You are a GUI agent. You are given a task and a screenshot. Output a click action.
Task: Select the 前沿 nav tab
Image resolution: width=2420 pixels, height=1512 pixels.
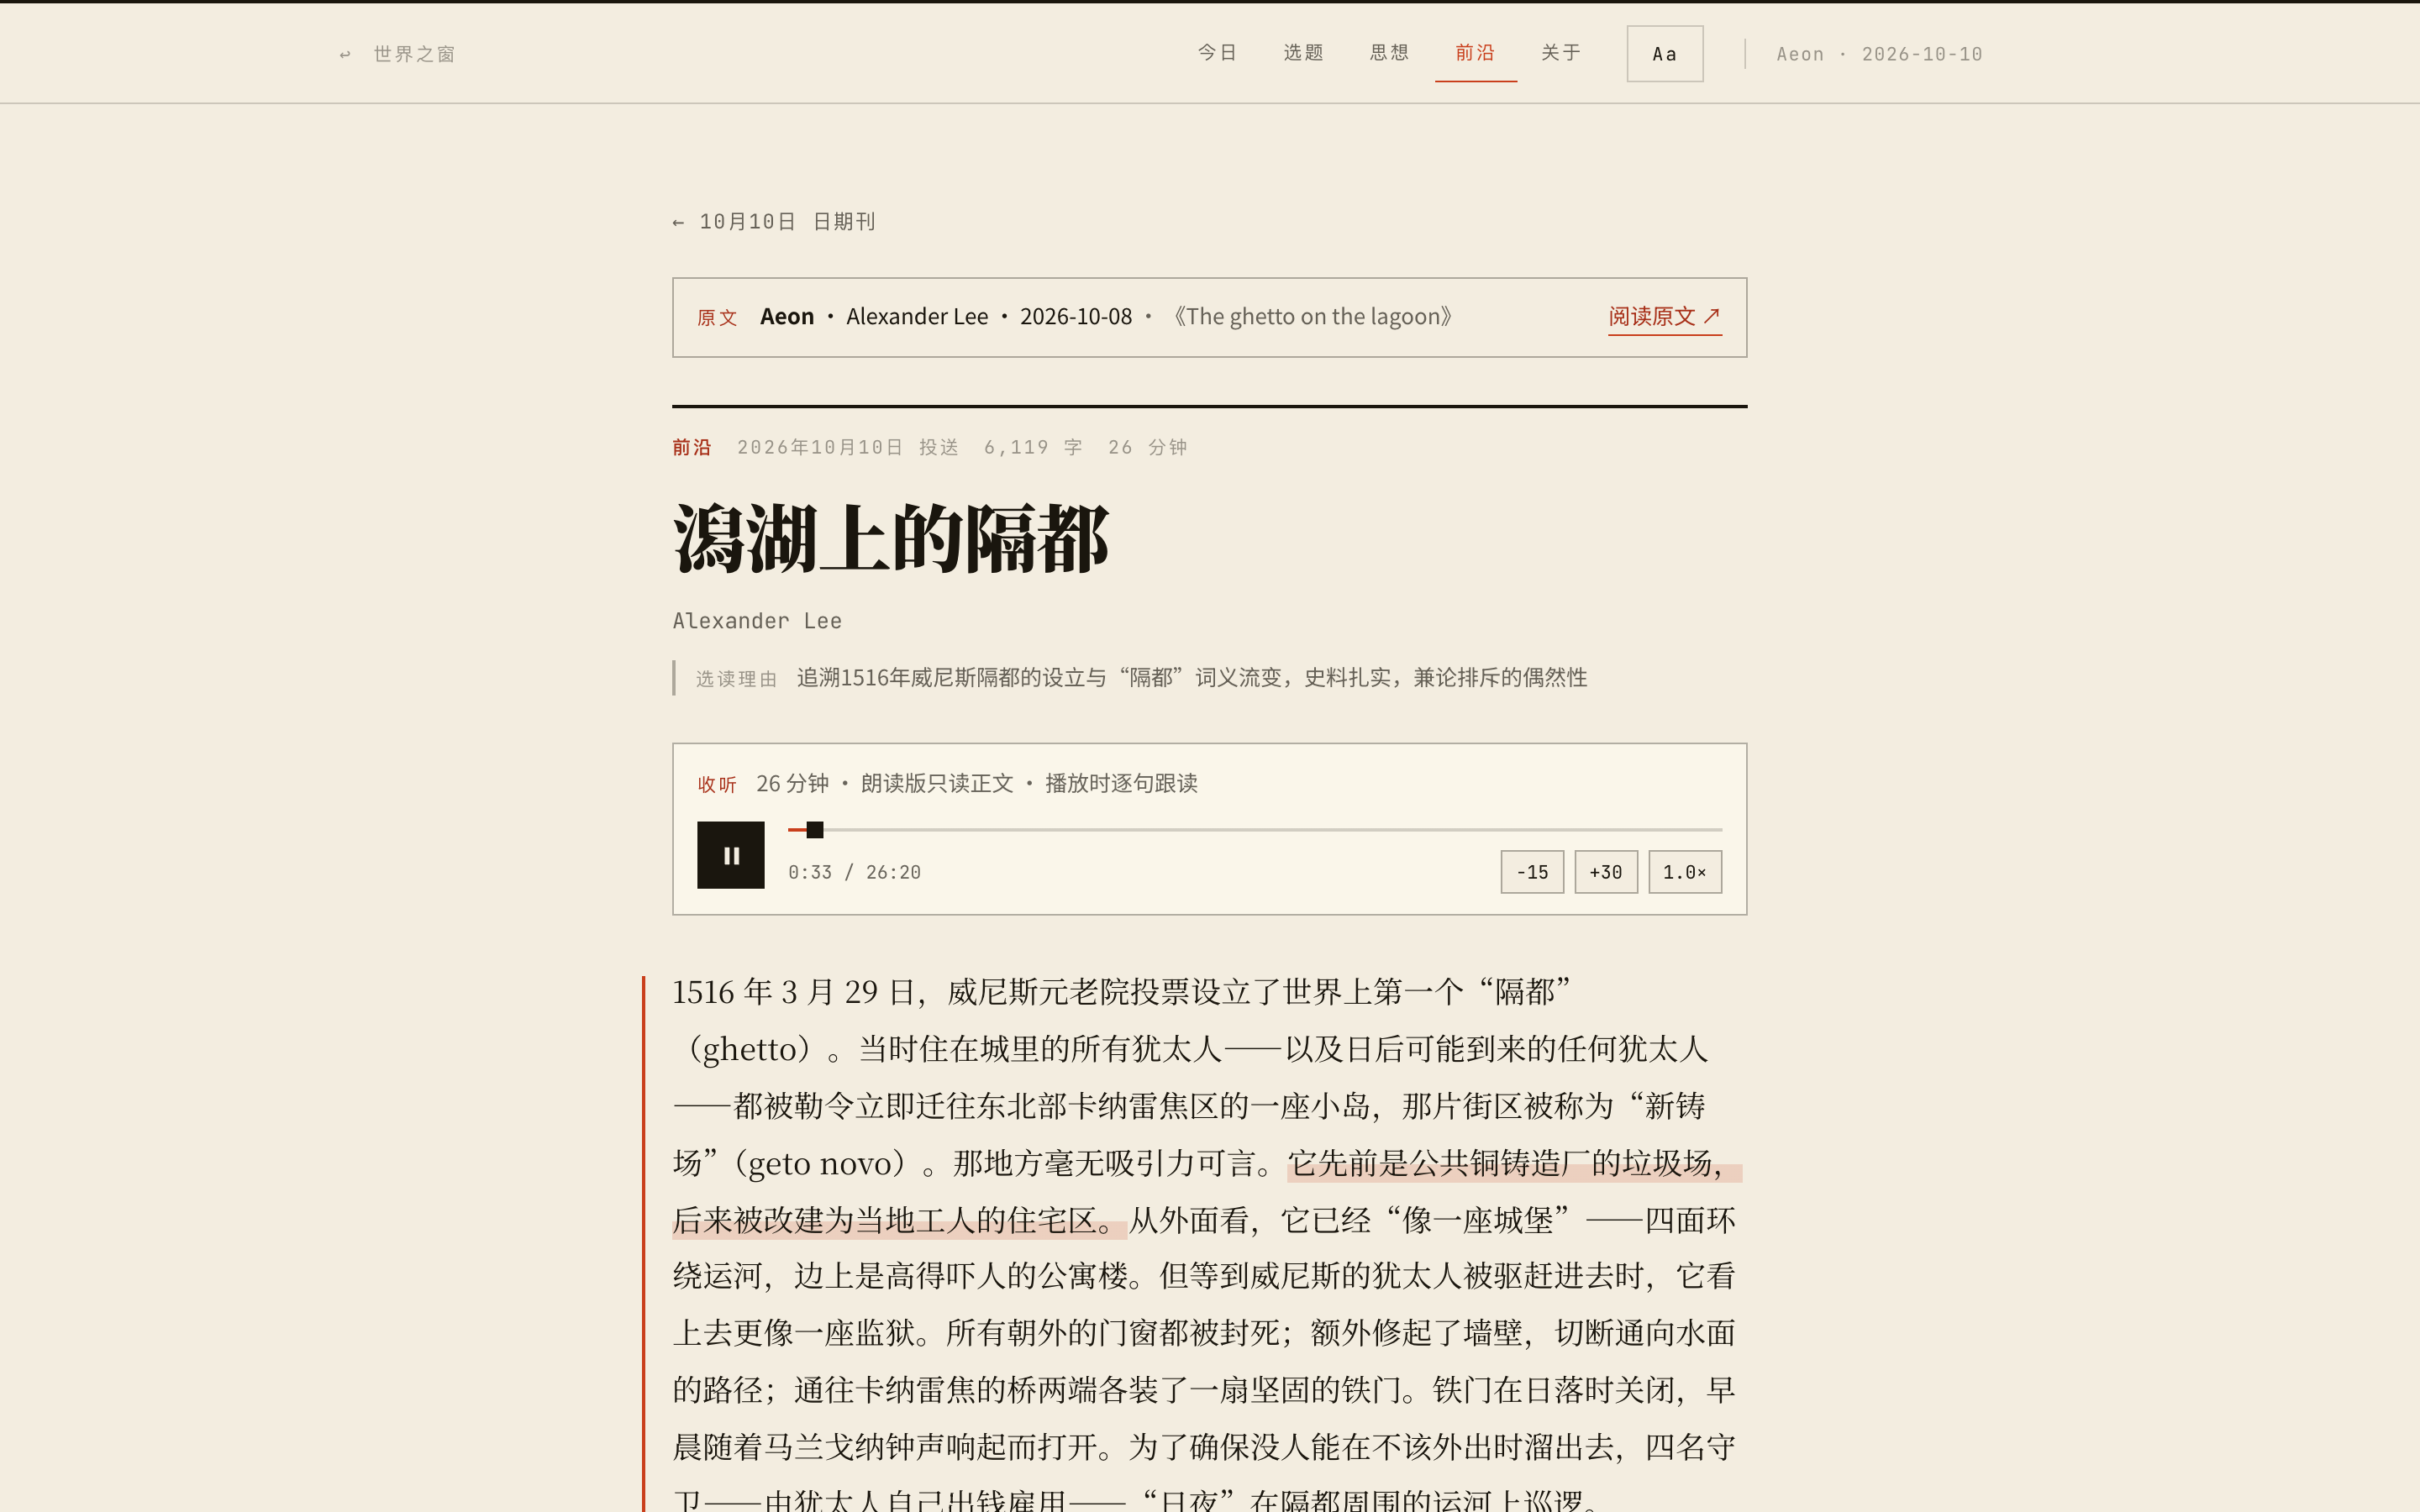tap(1476, 53)
